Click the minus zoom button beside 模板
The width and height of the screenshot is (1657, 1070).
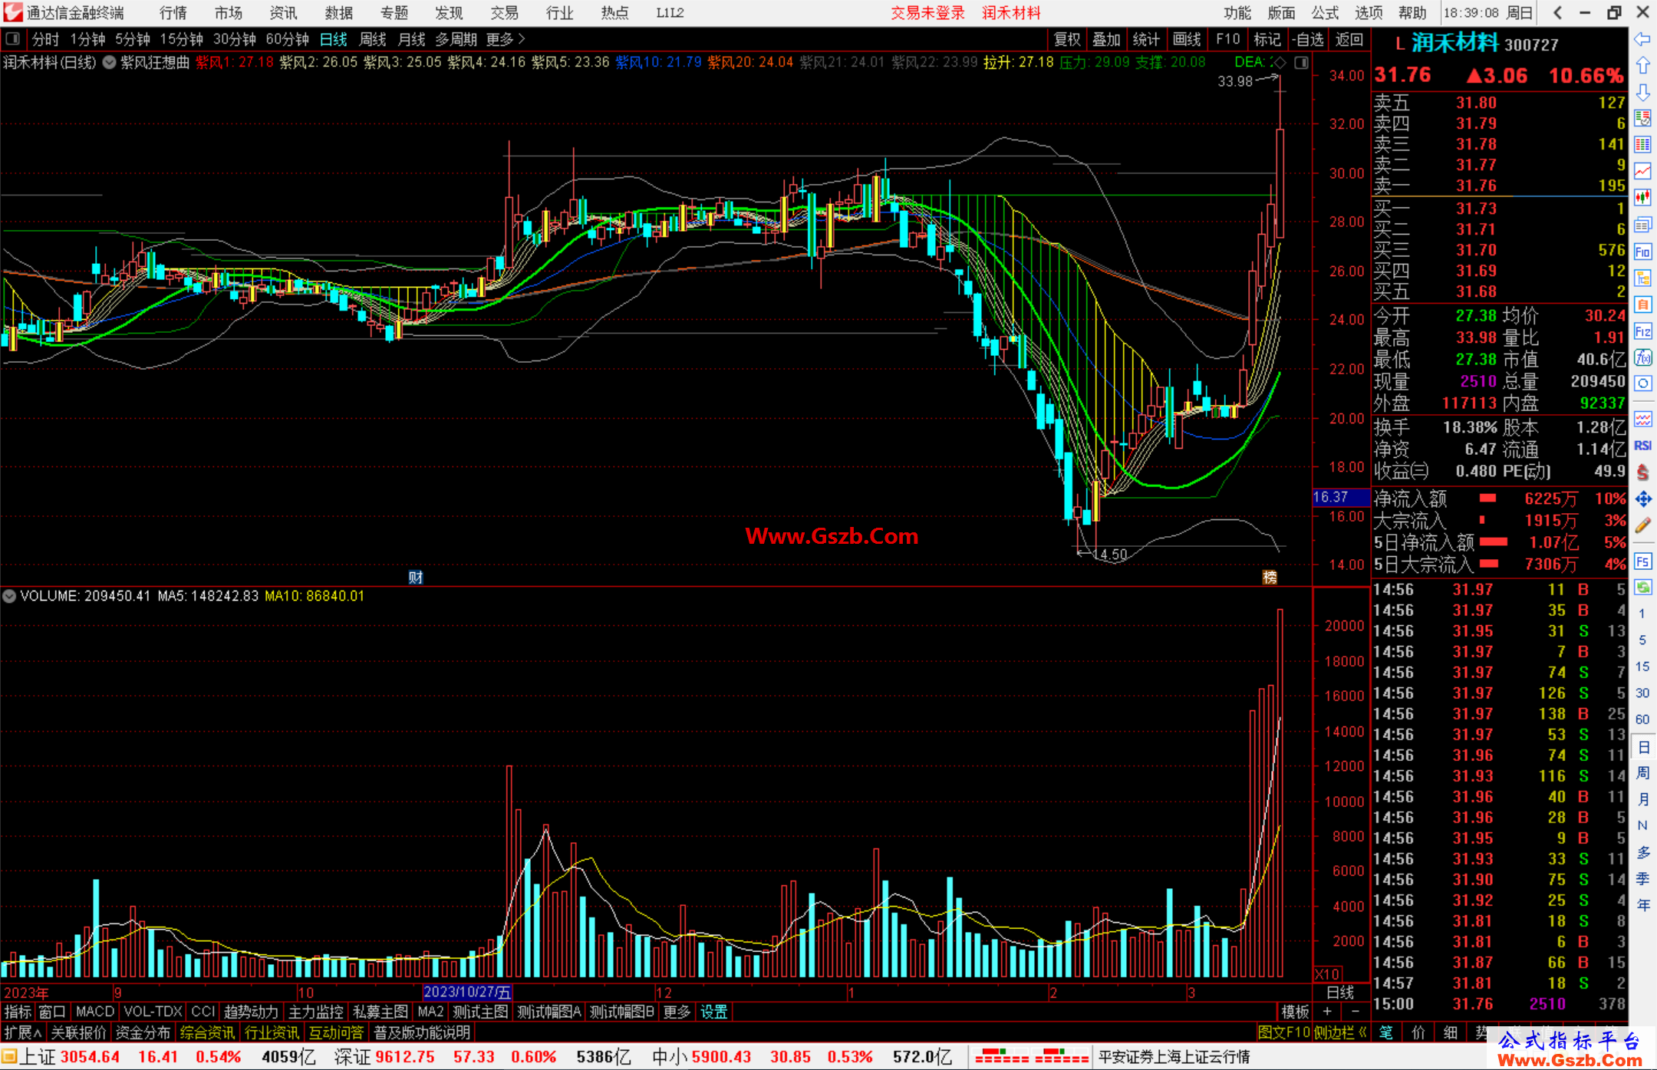point(1355,1012)
